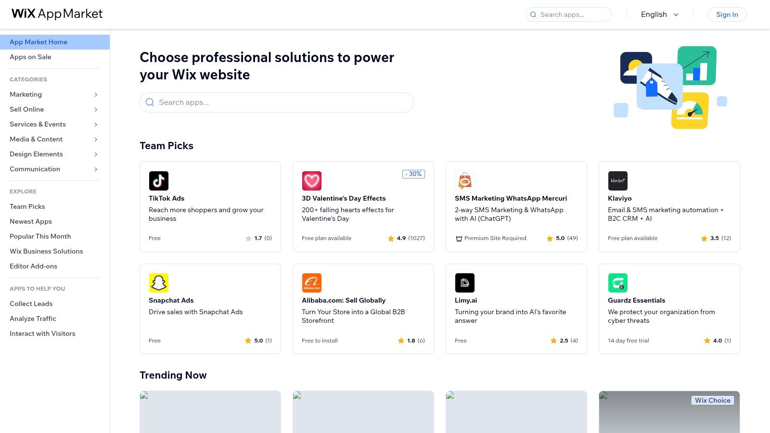Click the Snapchat Ads ghost icon
The height and width of the screenshot is (433, 770).
159,283
